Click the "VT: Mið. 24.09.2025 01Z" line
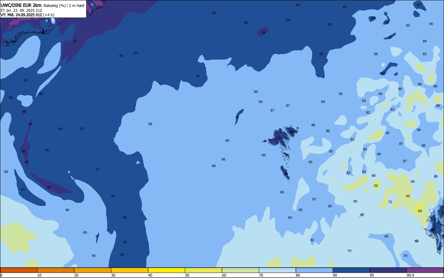Screen dimensions: 444x278 click(x=21, y=15)
